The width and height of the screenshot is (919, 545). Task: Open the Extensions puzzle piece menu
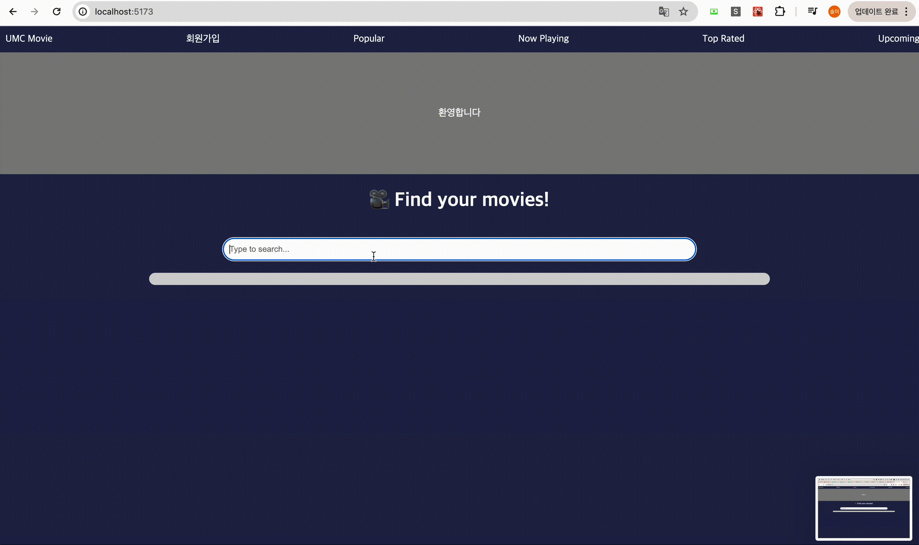point(780,12)
